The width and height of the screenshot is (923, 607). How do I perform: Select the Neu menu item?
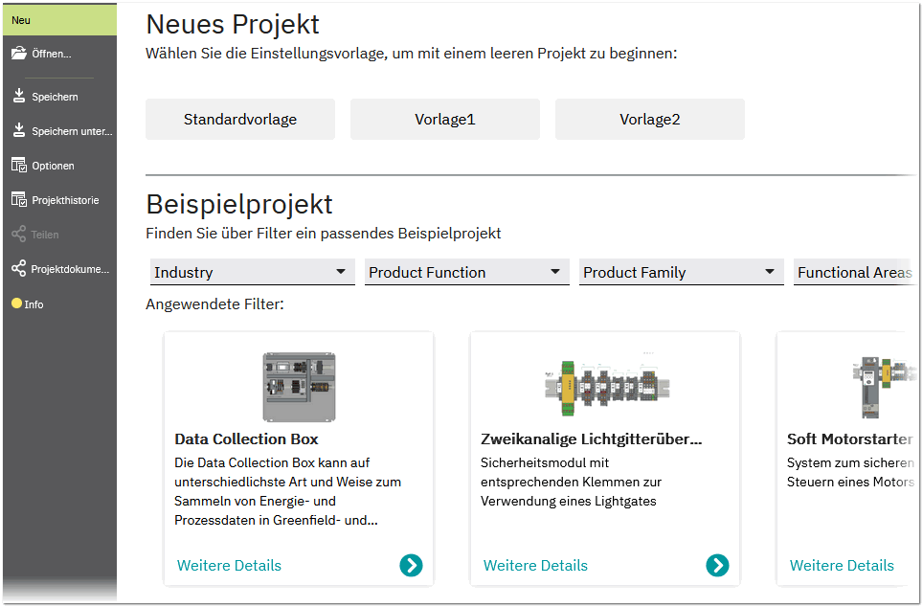[60, 20]
